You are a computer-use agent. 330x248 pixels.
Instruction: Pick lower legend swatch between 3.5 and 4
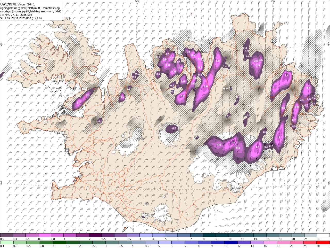[126, 242]
